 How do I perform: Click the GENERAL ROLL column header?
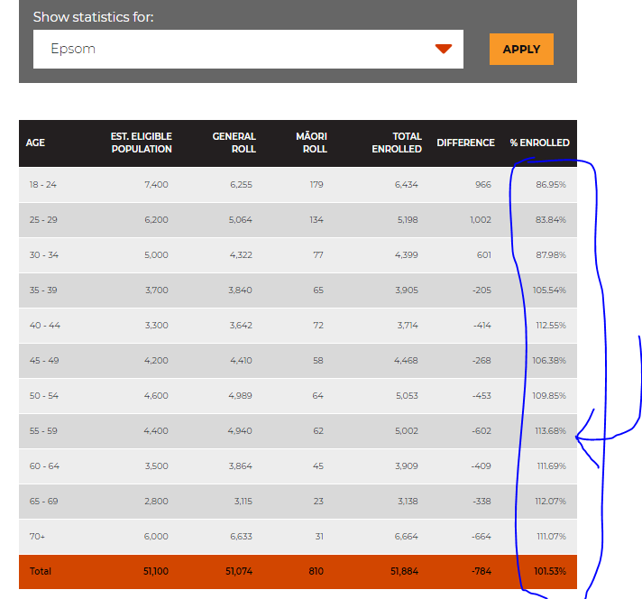[234, 143]
